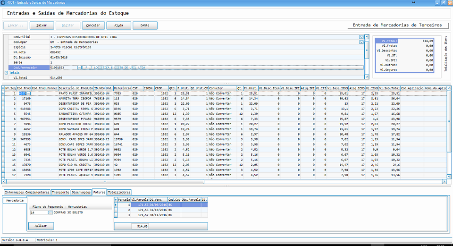Click the items grid scroll right arrow
Viewport: 453px width, 246px height.
coord(445,181)
